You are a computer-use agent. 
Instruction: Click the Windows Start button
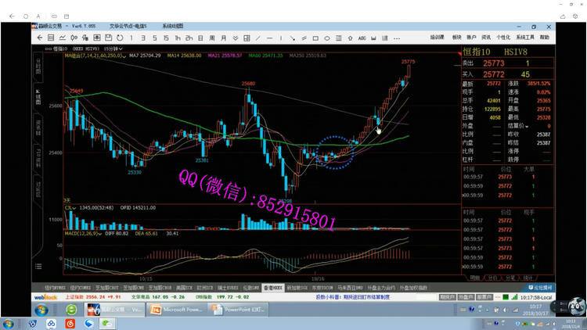tap(9, 323)
